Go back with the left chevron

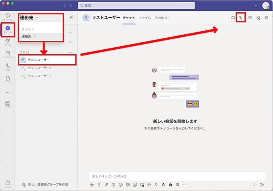(65, 5)
